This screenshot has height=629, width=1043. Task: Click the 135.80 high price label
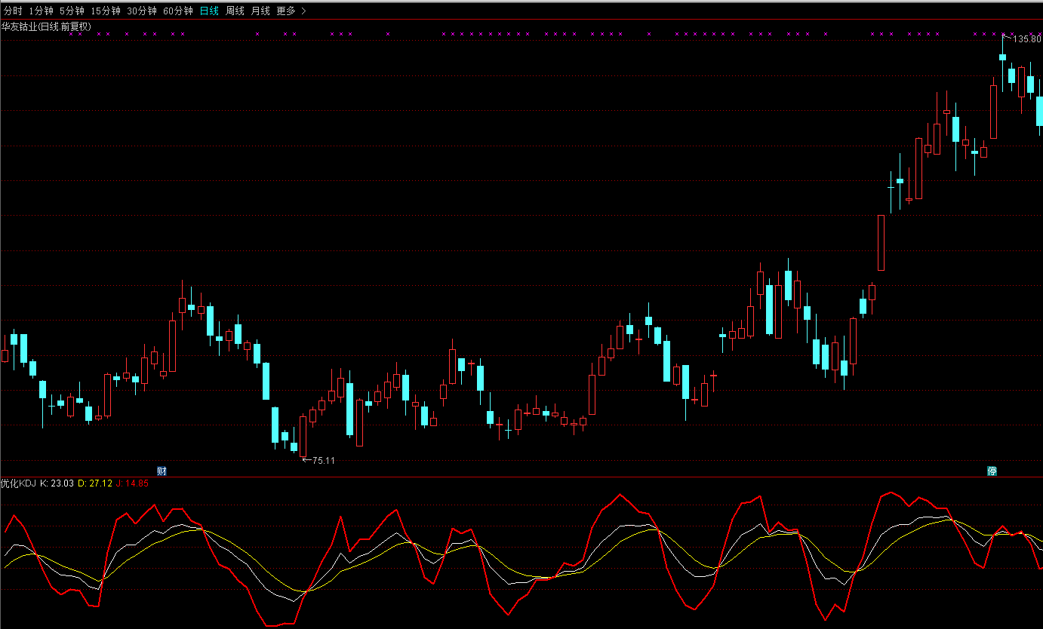(1027, 39)
